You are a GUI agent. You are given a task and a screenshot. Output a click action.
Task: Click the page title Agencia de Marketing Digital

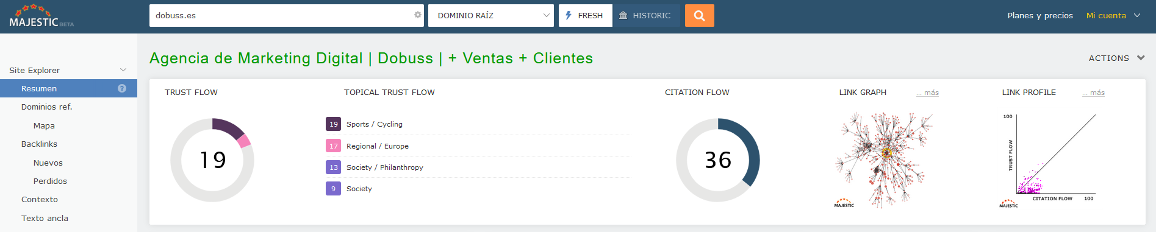click(x=371, y=58)
